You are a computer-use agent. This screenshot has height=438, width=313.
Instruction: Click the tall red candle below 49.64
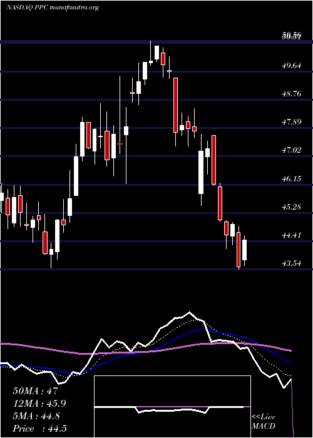pos(175,105)
